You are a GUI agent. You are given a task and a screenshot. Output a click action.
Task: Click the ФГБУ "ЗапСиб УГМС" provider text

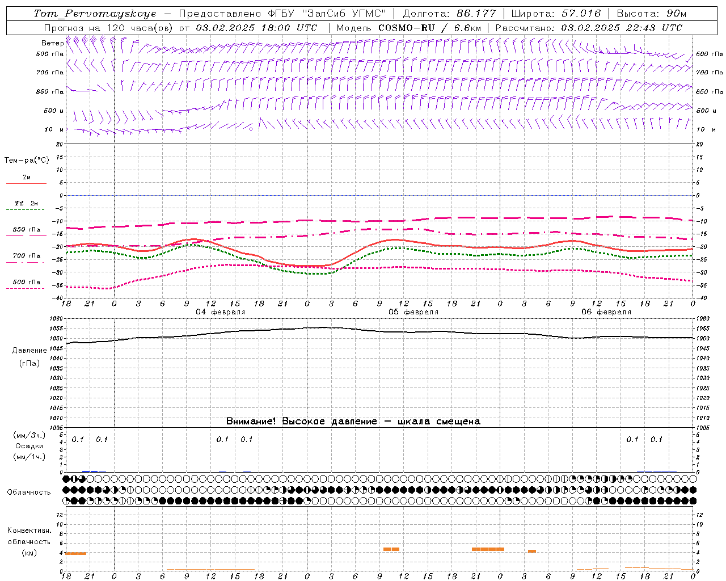(x=327, y=14)
